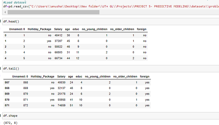
Task: Click into the df.shape code cell
Action: coord(111,116)
